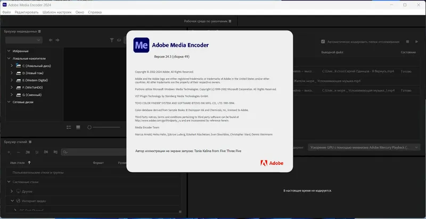Expand the Другое preset group
The width and height of the screenshot is (426, 219).
12,191
